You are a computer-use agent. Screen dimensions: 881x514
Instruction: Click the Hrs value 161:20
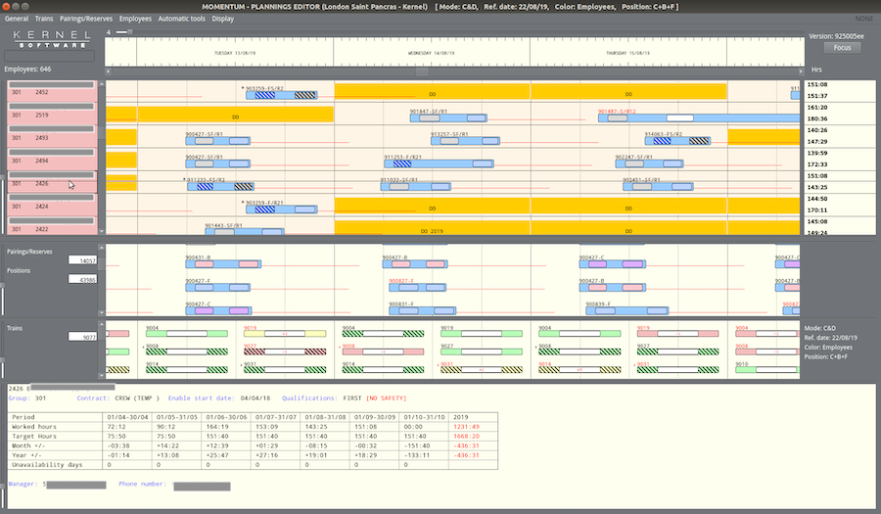[x=817, y=108]
